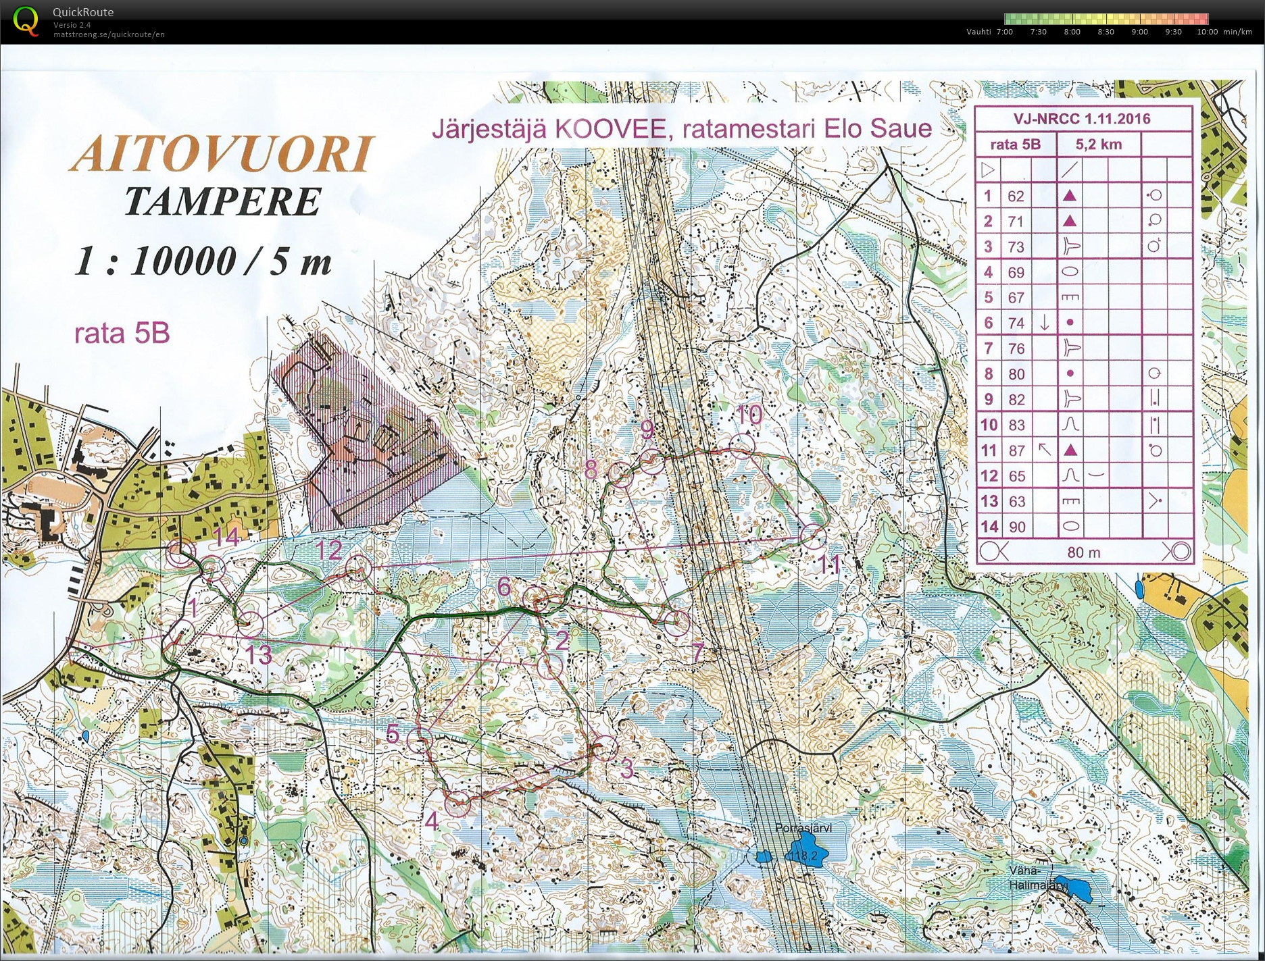Click the QuickRoute logo icon
The height and width of the screenshot is (961, 1265).
click(x=26, y=20)
